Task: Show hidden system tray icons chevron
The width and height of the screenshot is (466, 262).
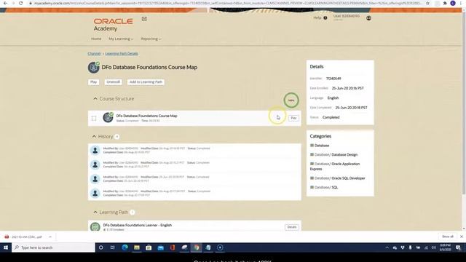Action: click(387, 247)
